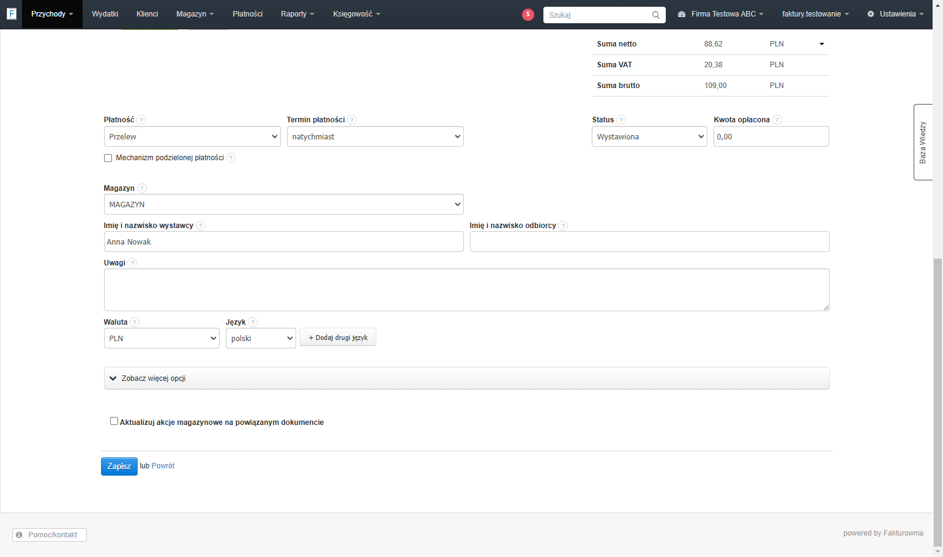This screenshot has width=943, height=557.
Task: Click the Fakturownia logo icon
Action: click(x=11, y=13)
